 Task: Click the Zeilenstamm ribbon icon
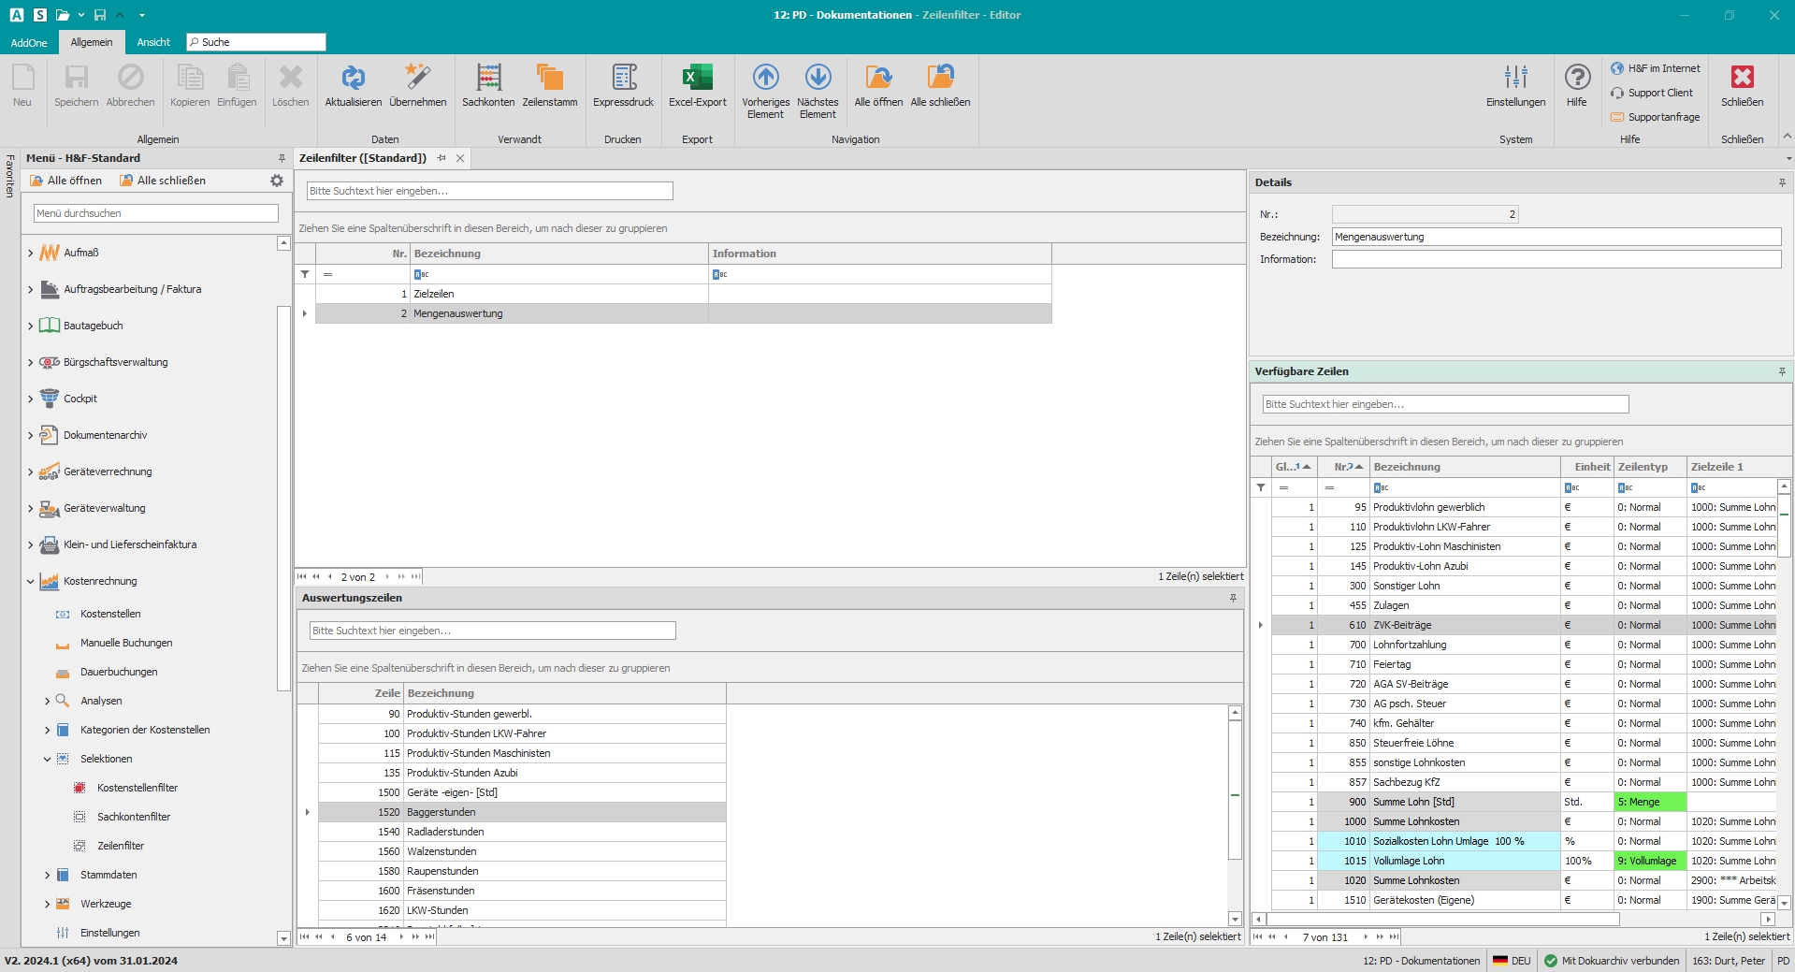(549, 79)
